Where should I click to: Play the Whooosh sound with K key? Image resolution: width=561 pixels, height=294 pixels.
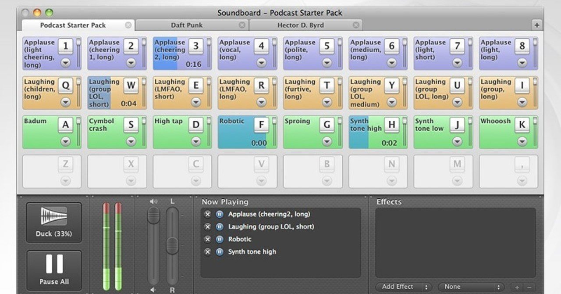[522, 125]
